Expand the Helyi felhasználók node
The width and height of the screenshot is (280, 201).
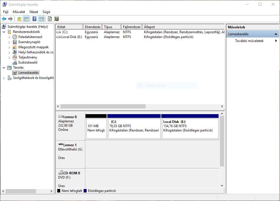pyautogui.click(x=9, y=53)
